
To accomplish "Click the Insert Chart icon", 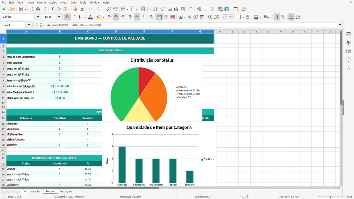I will tap(176, 9).
